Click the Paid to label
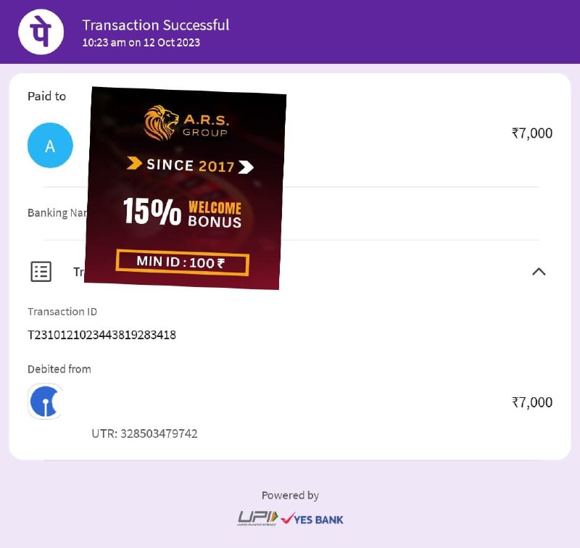The width and height of the screenshot is (580, 548). point(46,96)
